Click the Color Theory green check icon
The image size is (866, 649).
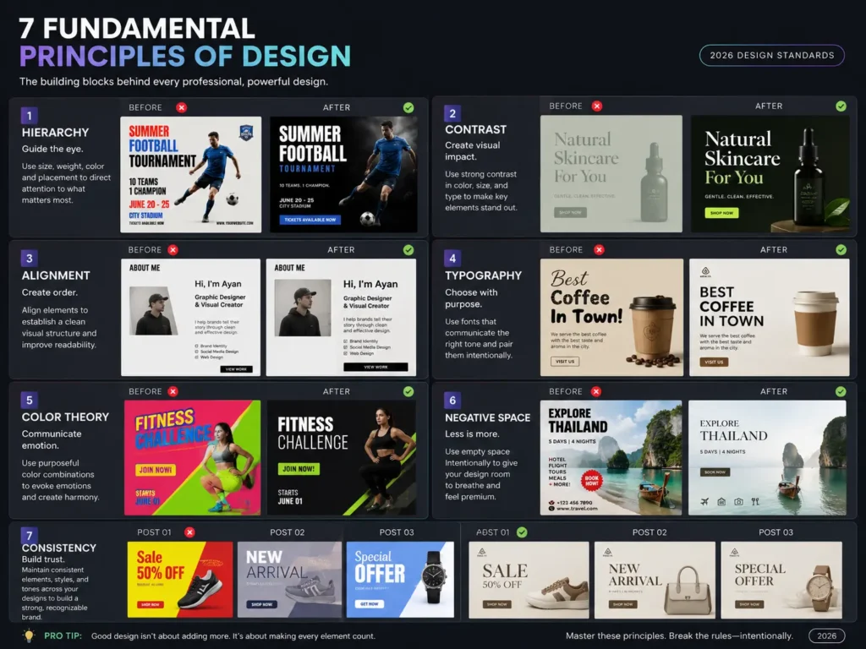(408, 391)
